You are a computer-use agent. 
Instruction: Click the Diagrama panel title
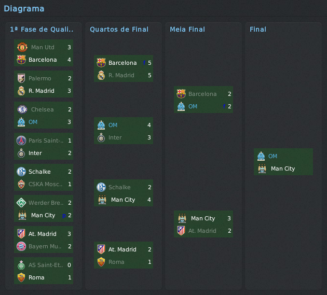point(24,8)
